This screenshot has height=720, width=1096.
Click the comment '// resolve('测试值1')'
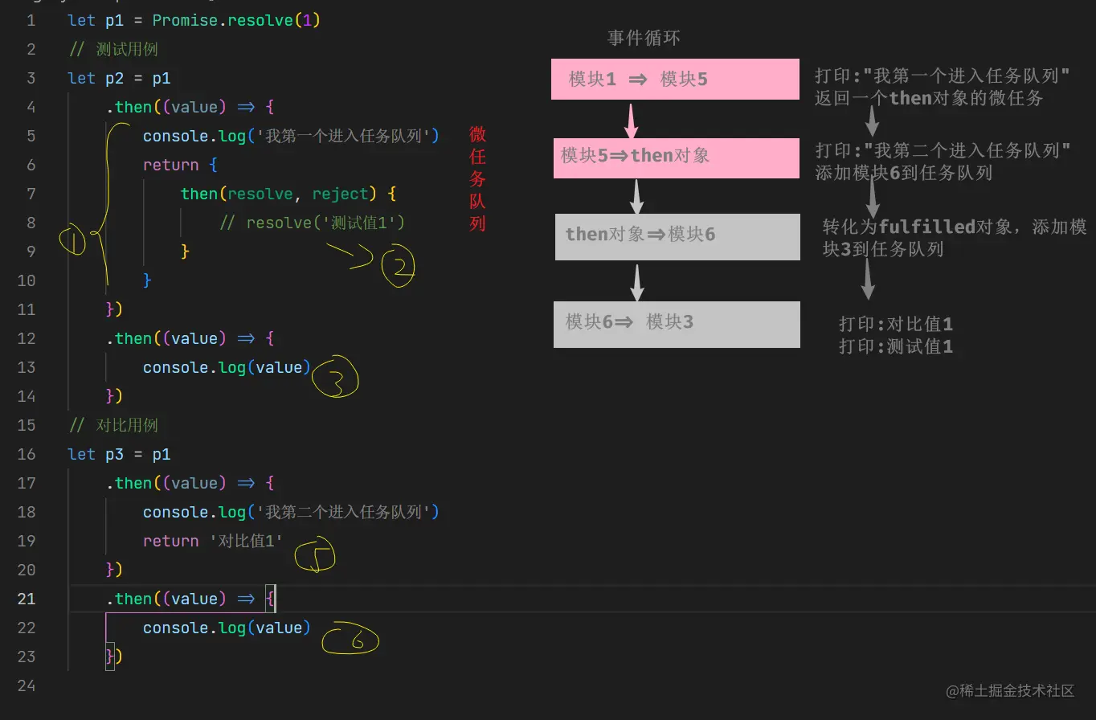click(313, 223)
